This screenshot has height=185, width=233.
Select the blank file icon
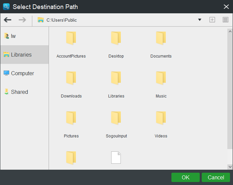[x=116, y=157]
